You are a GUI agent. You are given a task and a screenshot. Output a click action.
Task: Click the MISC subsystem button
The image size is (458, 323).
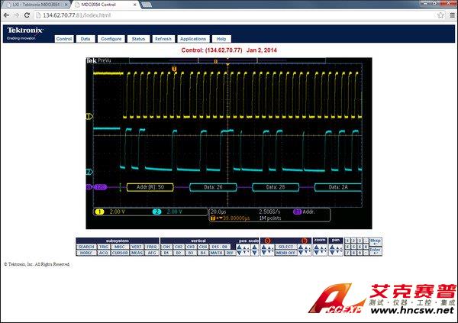tap(120, 247)
